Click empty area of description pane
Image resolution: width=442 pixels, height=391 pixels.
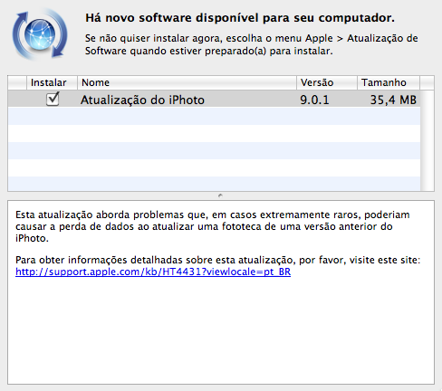coord(221,332)
